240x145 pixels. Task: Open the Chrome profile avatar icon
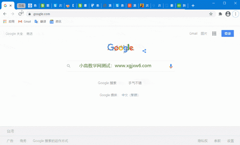pos(228,14)
